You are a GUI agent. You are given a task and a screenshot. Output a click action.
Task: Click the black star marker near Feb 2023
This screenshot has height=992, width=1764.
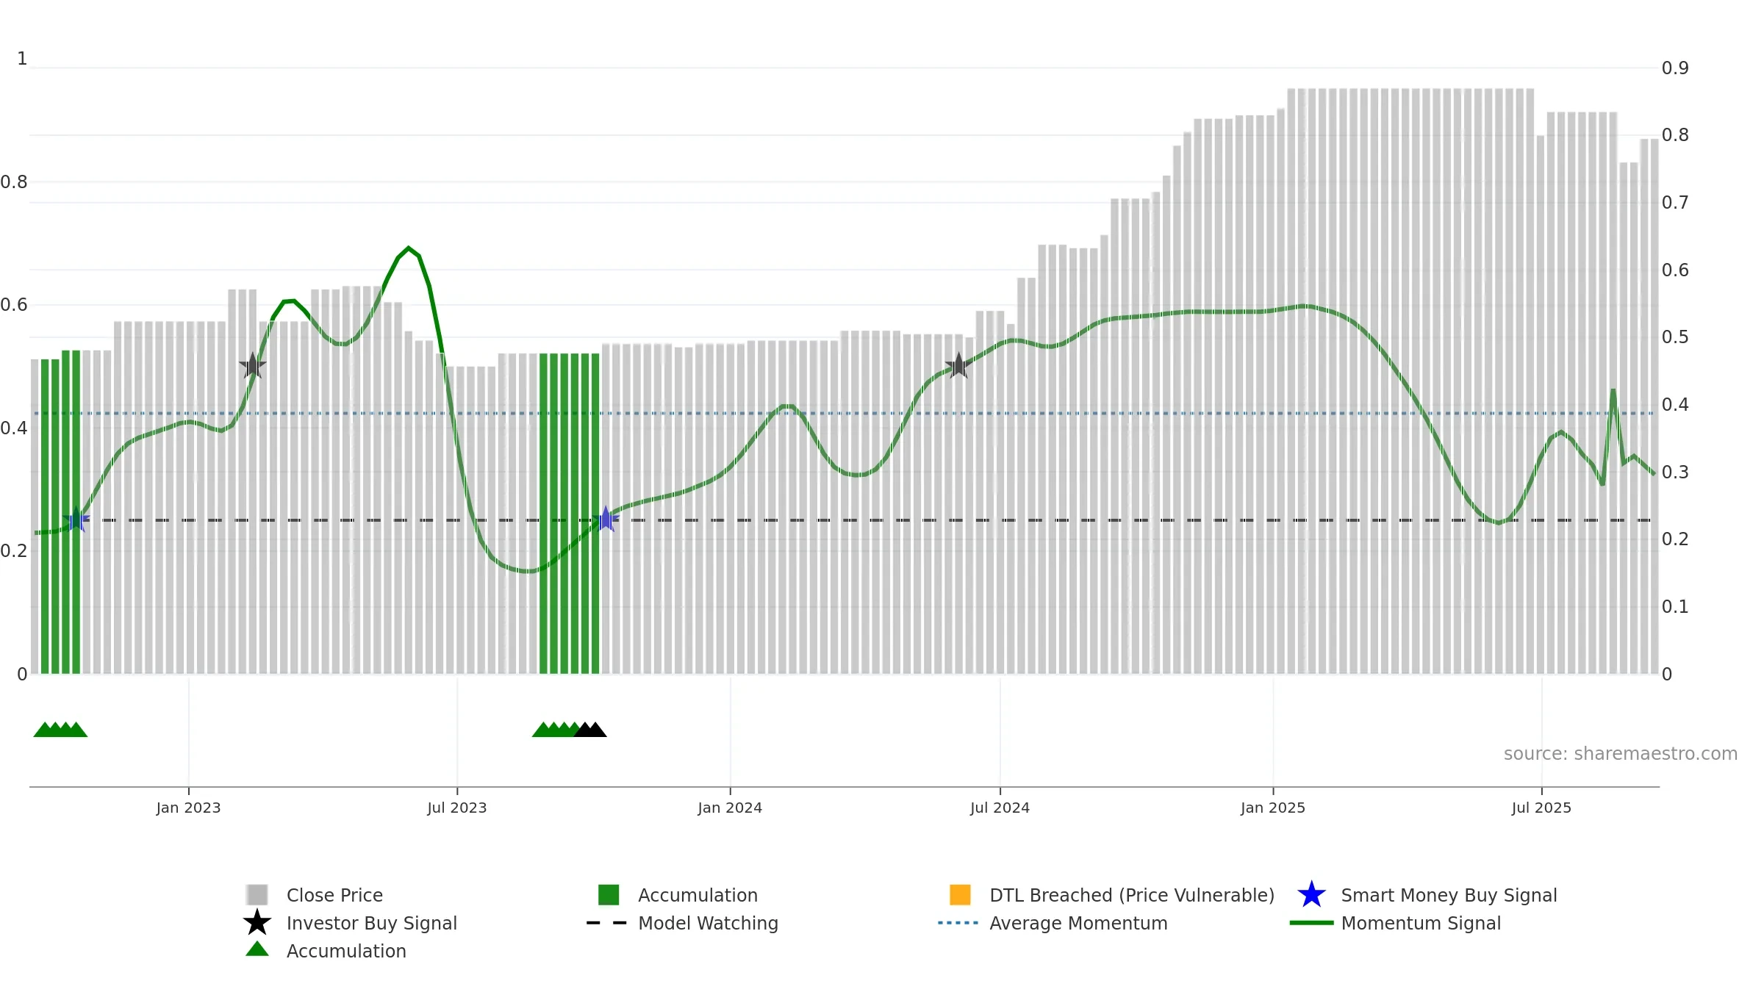[x=253, y=365]
